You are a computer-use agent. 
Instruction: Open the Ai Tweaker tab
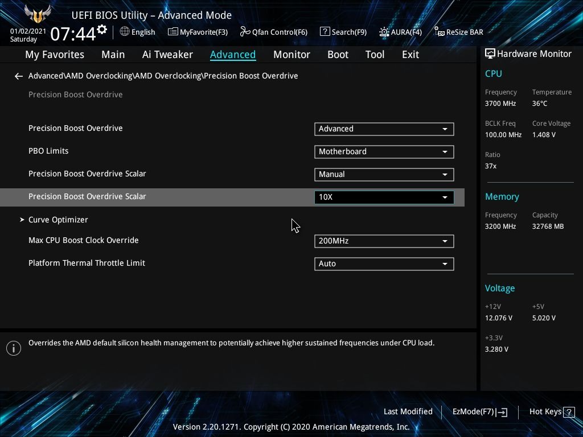point(167,55)
